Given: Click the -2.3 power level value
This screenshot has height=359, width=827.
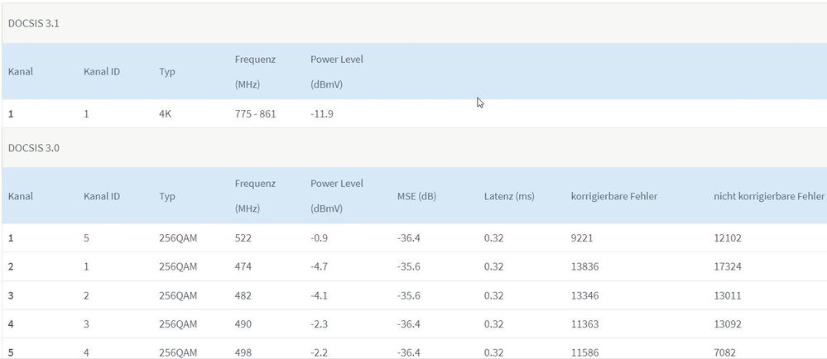Looking at the screenshot, I should [x=319, y=324].
